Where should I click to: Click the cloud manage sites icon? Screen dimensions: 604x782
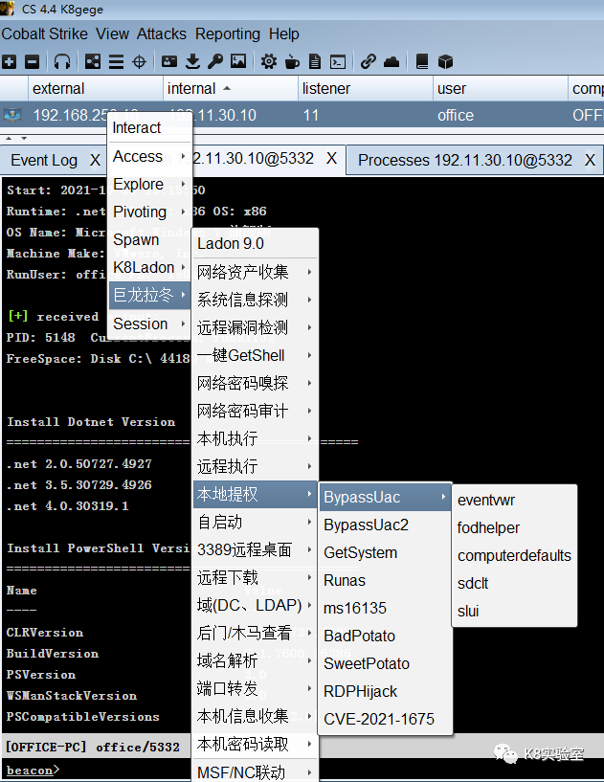tap(391, 62)
